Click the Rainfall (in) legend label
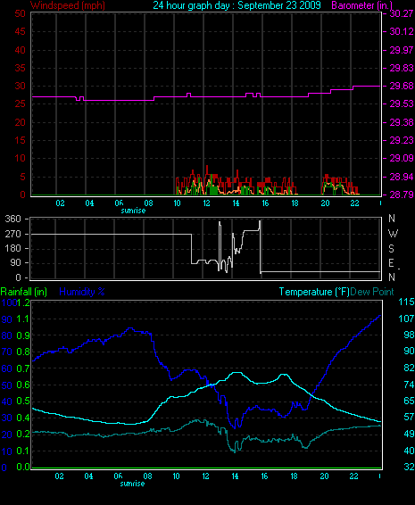The width and height of the screenshot is (415, 505). (x=24, y=292)
